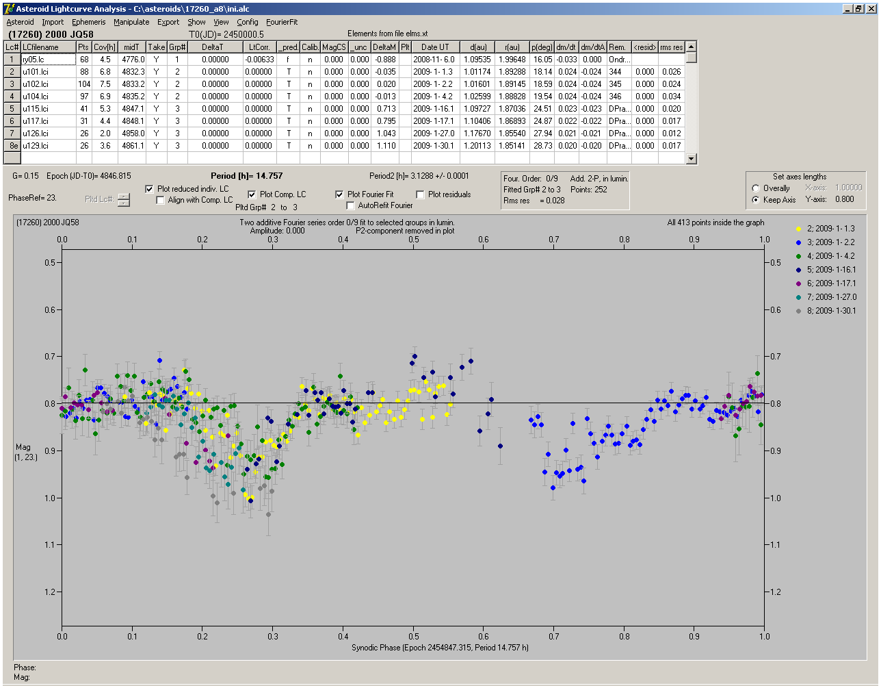
Task: Click gray legend marker 8; 2009-1-30.1
Action: (x=798, y=311)
